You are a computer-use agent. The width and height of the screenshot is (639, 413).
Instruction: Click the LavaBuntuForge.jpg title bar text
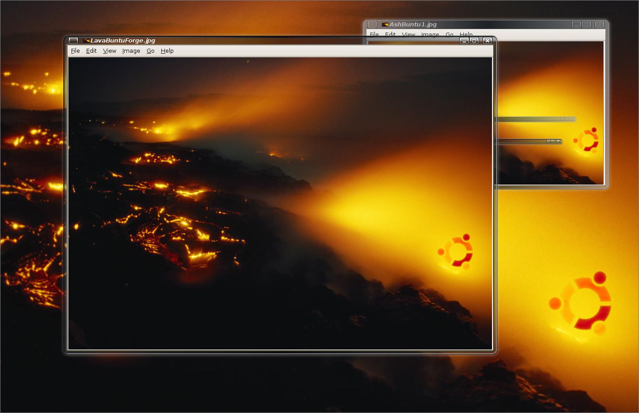point(123,41)
